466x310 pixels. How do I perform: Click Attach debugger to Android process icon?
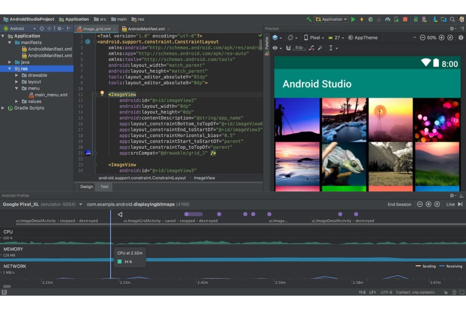(396, 19)
